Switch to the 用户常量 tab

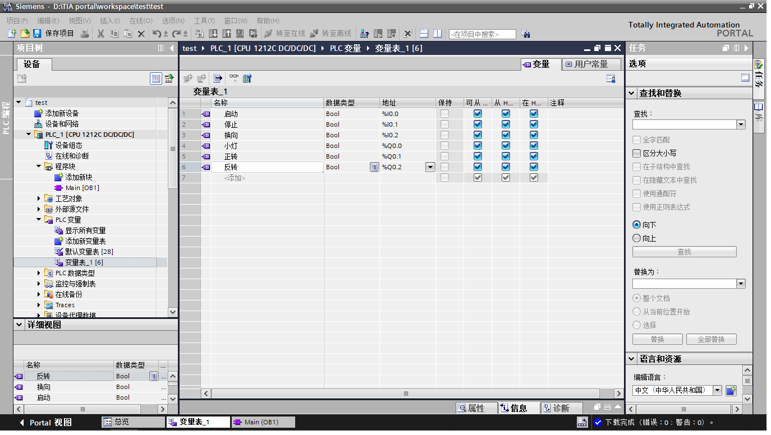point(591,64)
